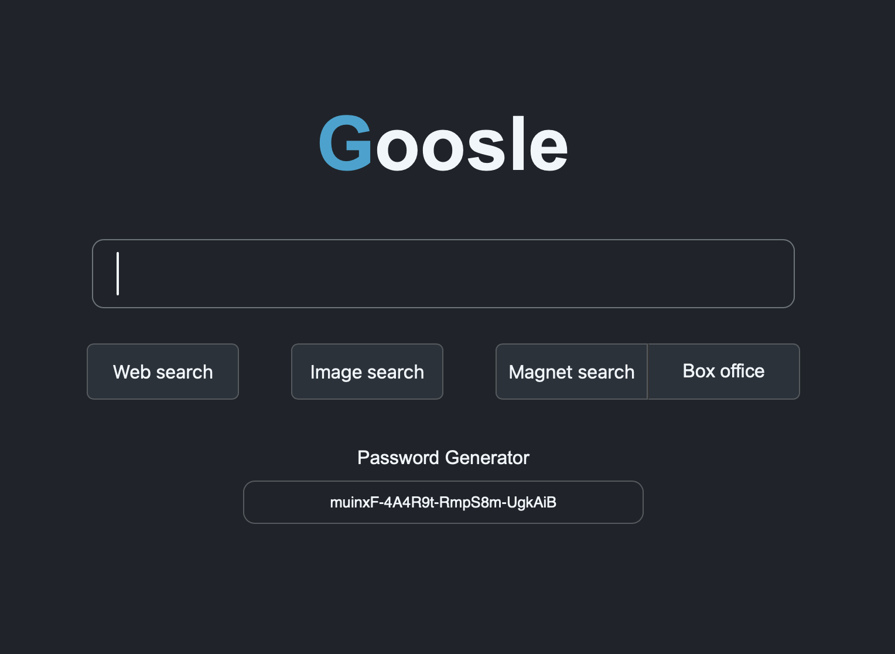Select the password text muinxF-4A4R9t-RmpS8m-UgkAiB
This screenshot has width=895, height=654.
click(443, 502)
